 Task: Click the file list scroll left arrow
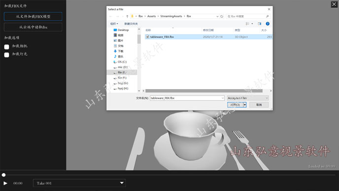143,91
